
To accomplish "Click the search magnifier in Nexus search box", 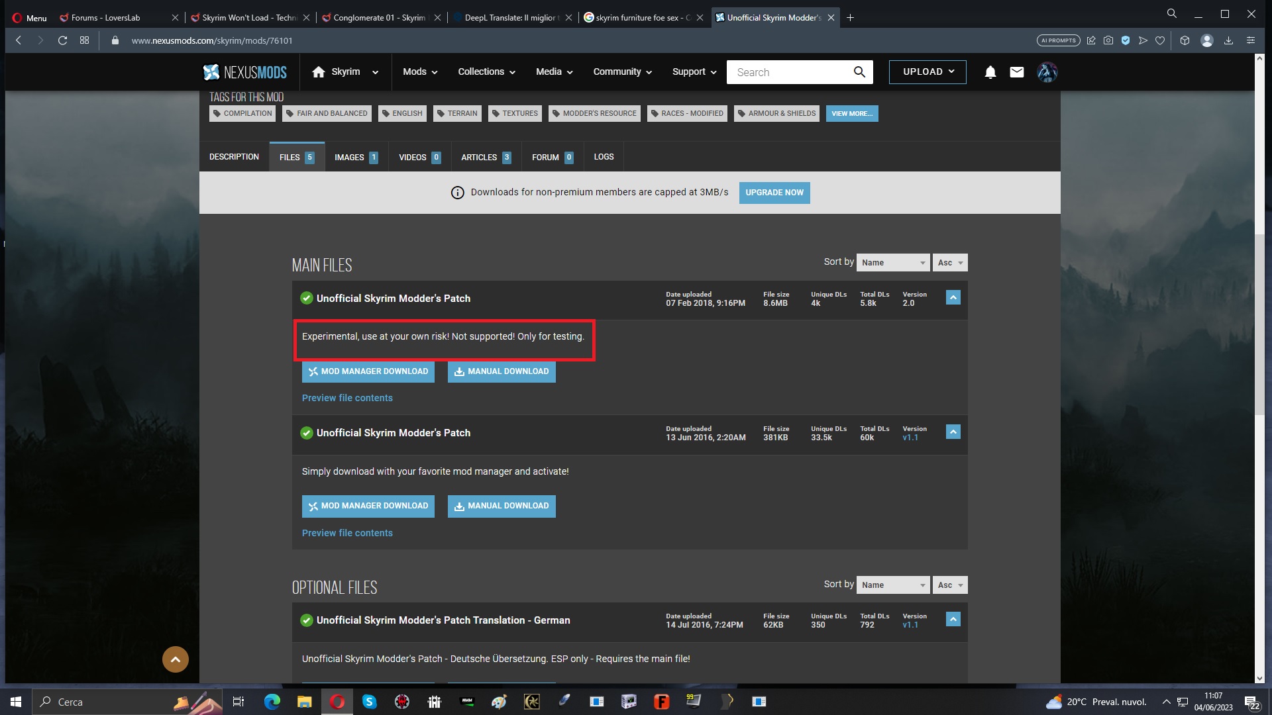I will (859, 72).
